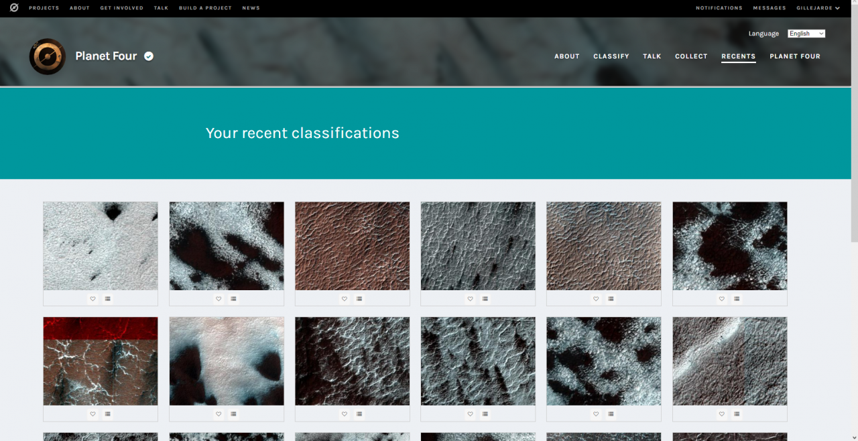Collect the first-row image with one big dark patch

coord(737,299)
